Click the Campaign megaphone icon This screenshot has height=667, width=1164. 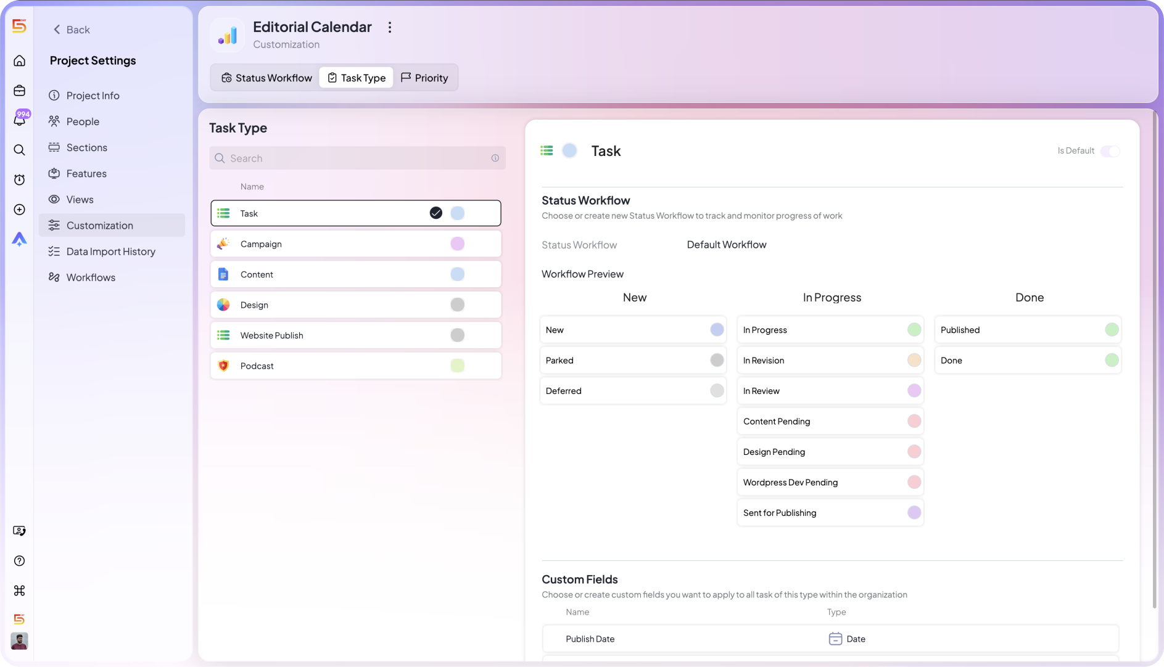(x=223, y=244)
